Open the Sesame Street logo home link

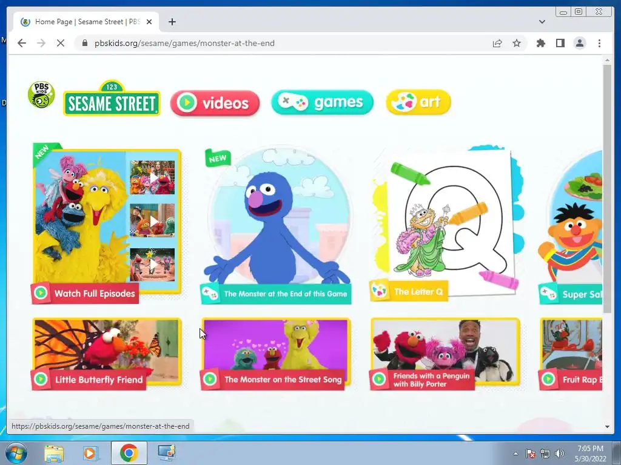(x=112, y=99)
